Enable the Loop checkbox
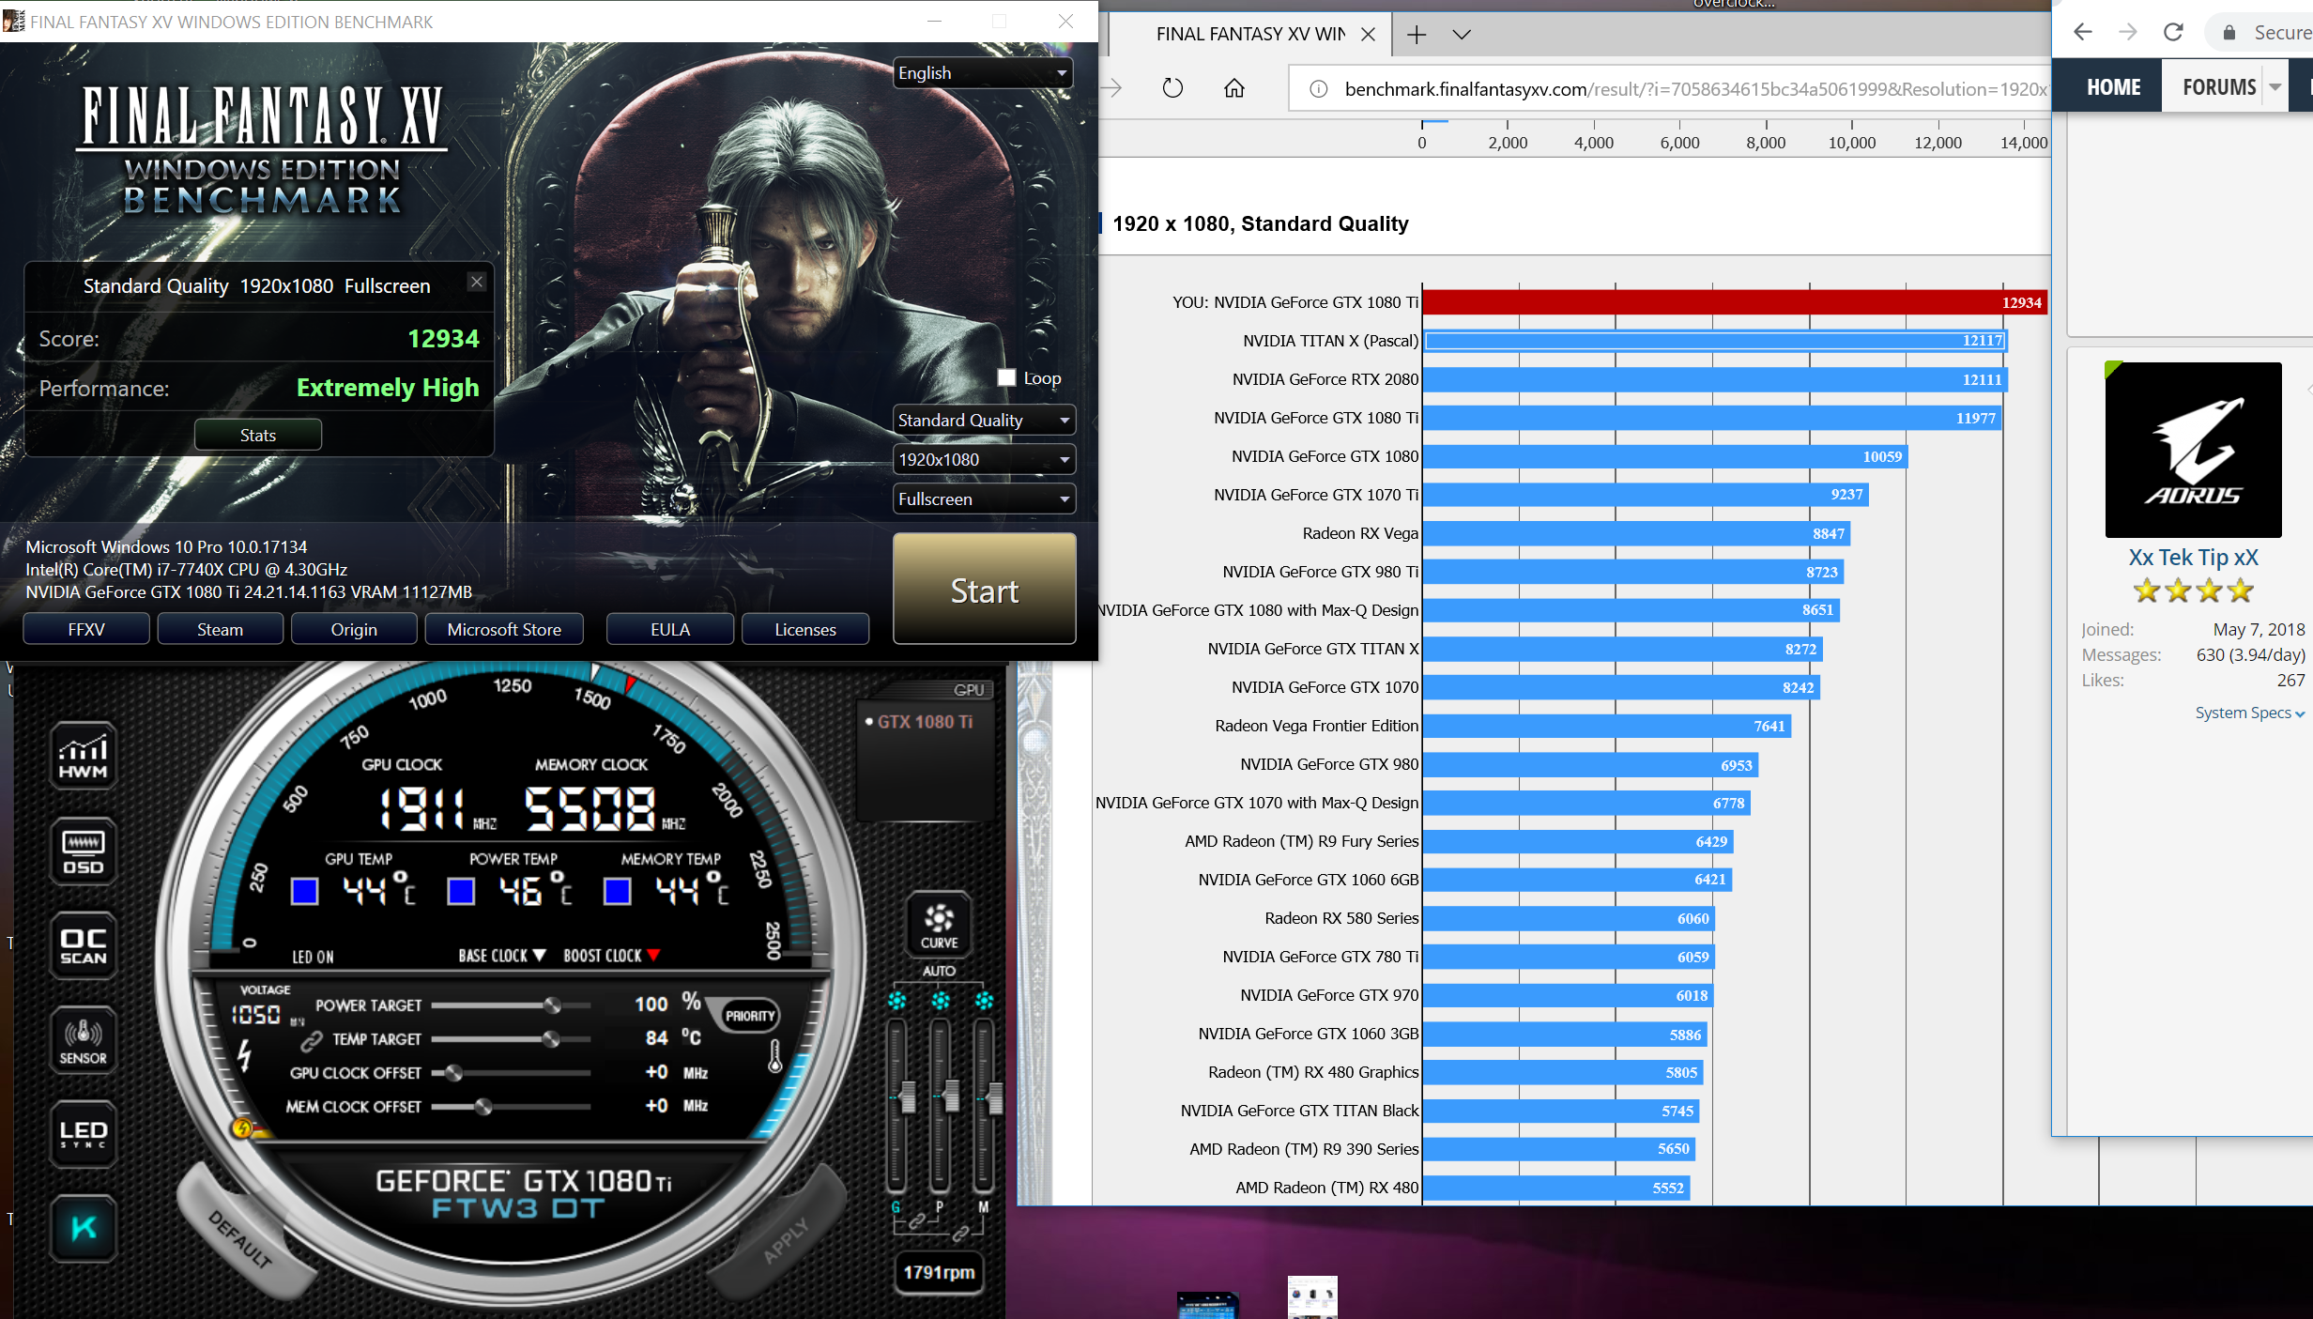2313x1319 pixels. pos(1006,377)
